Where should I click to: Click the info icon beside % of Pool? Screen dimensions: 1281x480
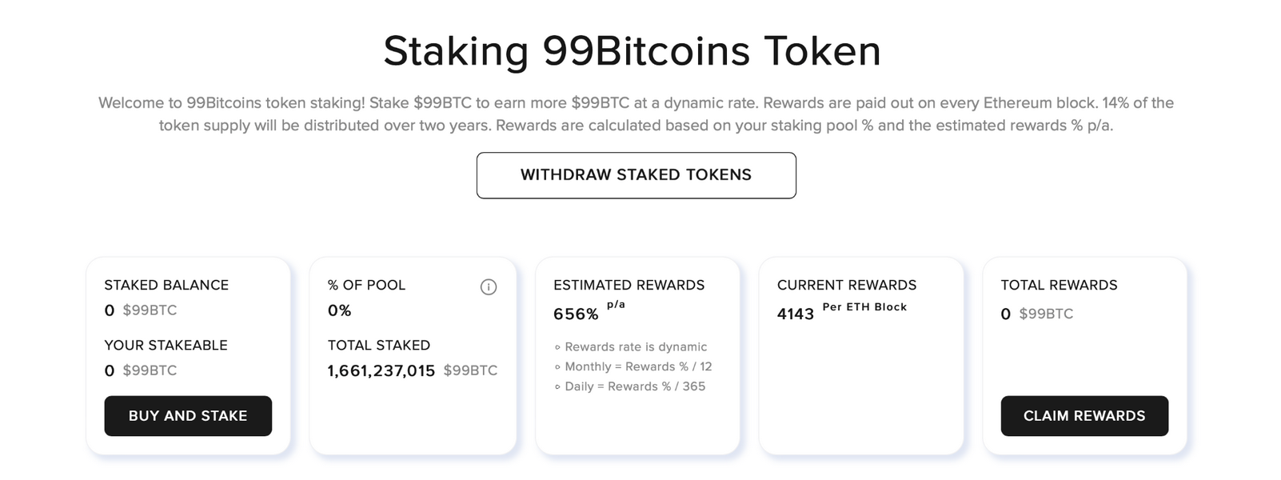pos(489,287)
